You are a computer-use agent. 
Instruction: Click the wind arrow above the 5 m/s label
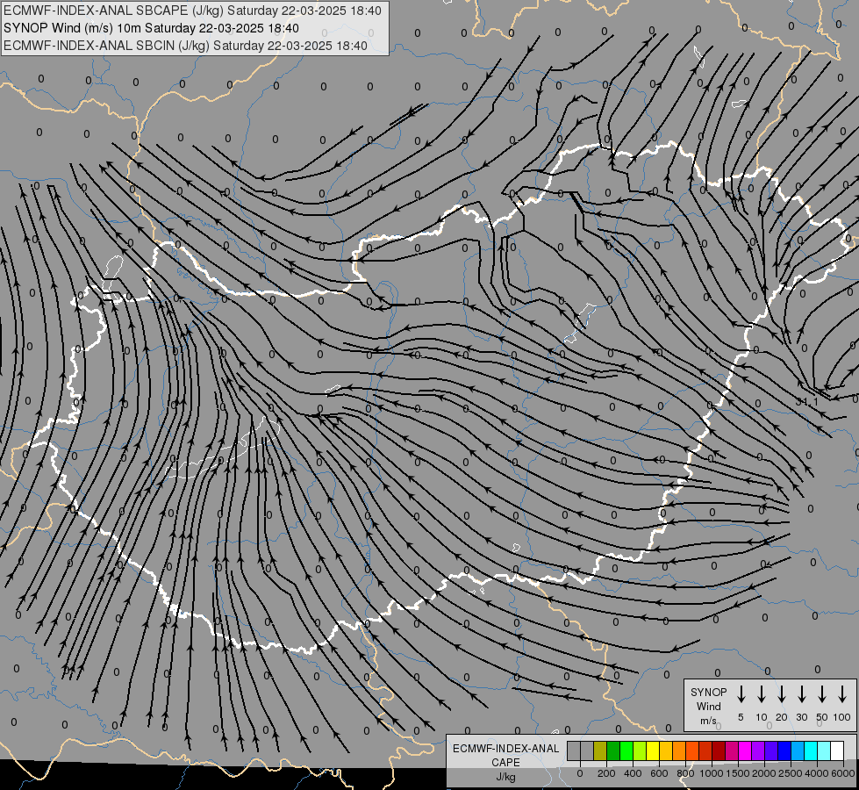click(741, 693)
